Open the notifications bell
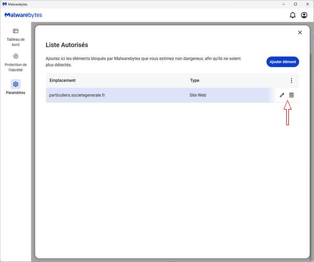 (x=293, y=15)
